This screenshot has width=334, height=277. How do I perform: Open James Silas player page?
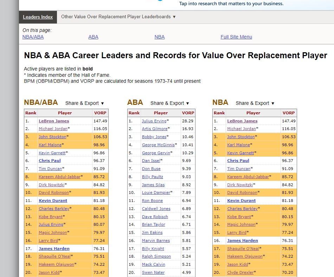tap(153, 185)
